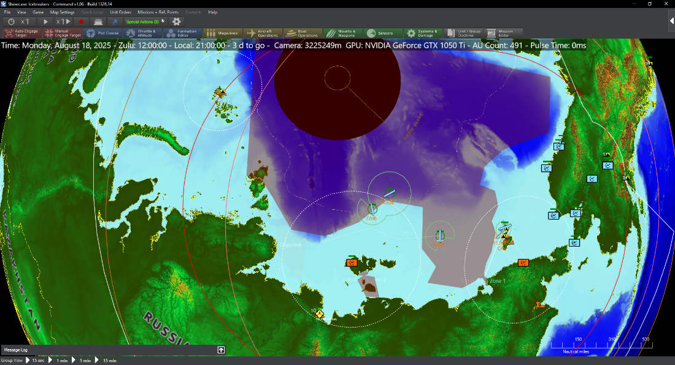
Task: Run the simulation for 15 min
Action: pos(106,360)
